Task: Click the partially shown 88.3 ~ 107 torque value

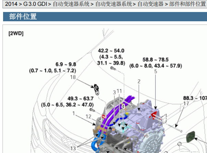Action: tap(195, 98)
